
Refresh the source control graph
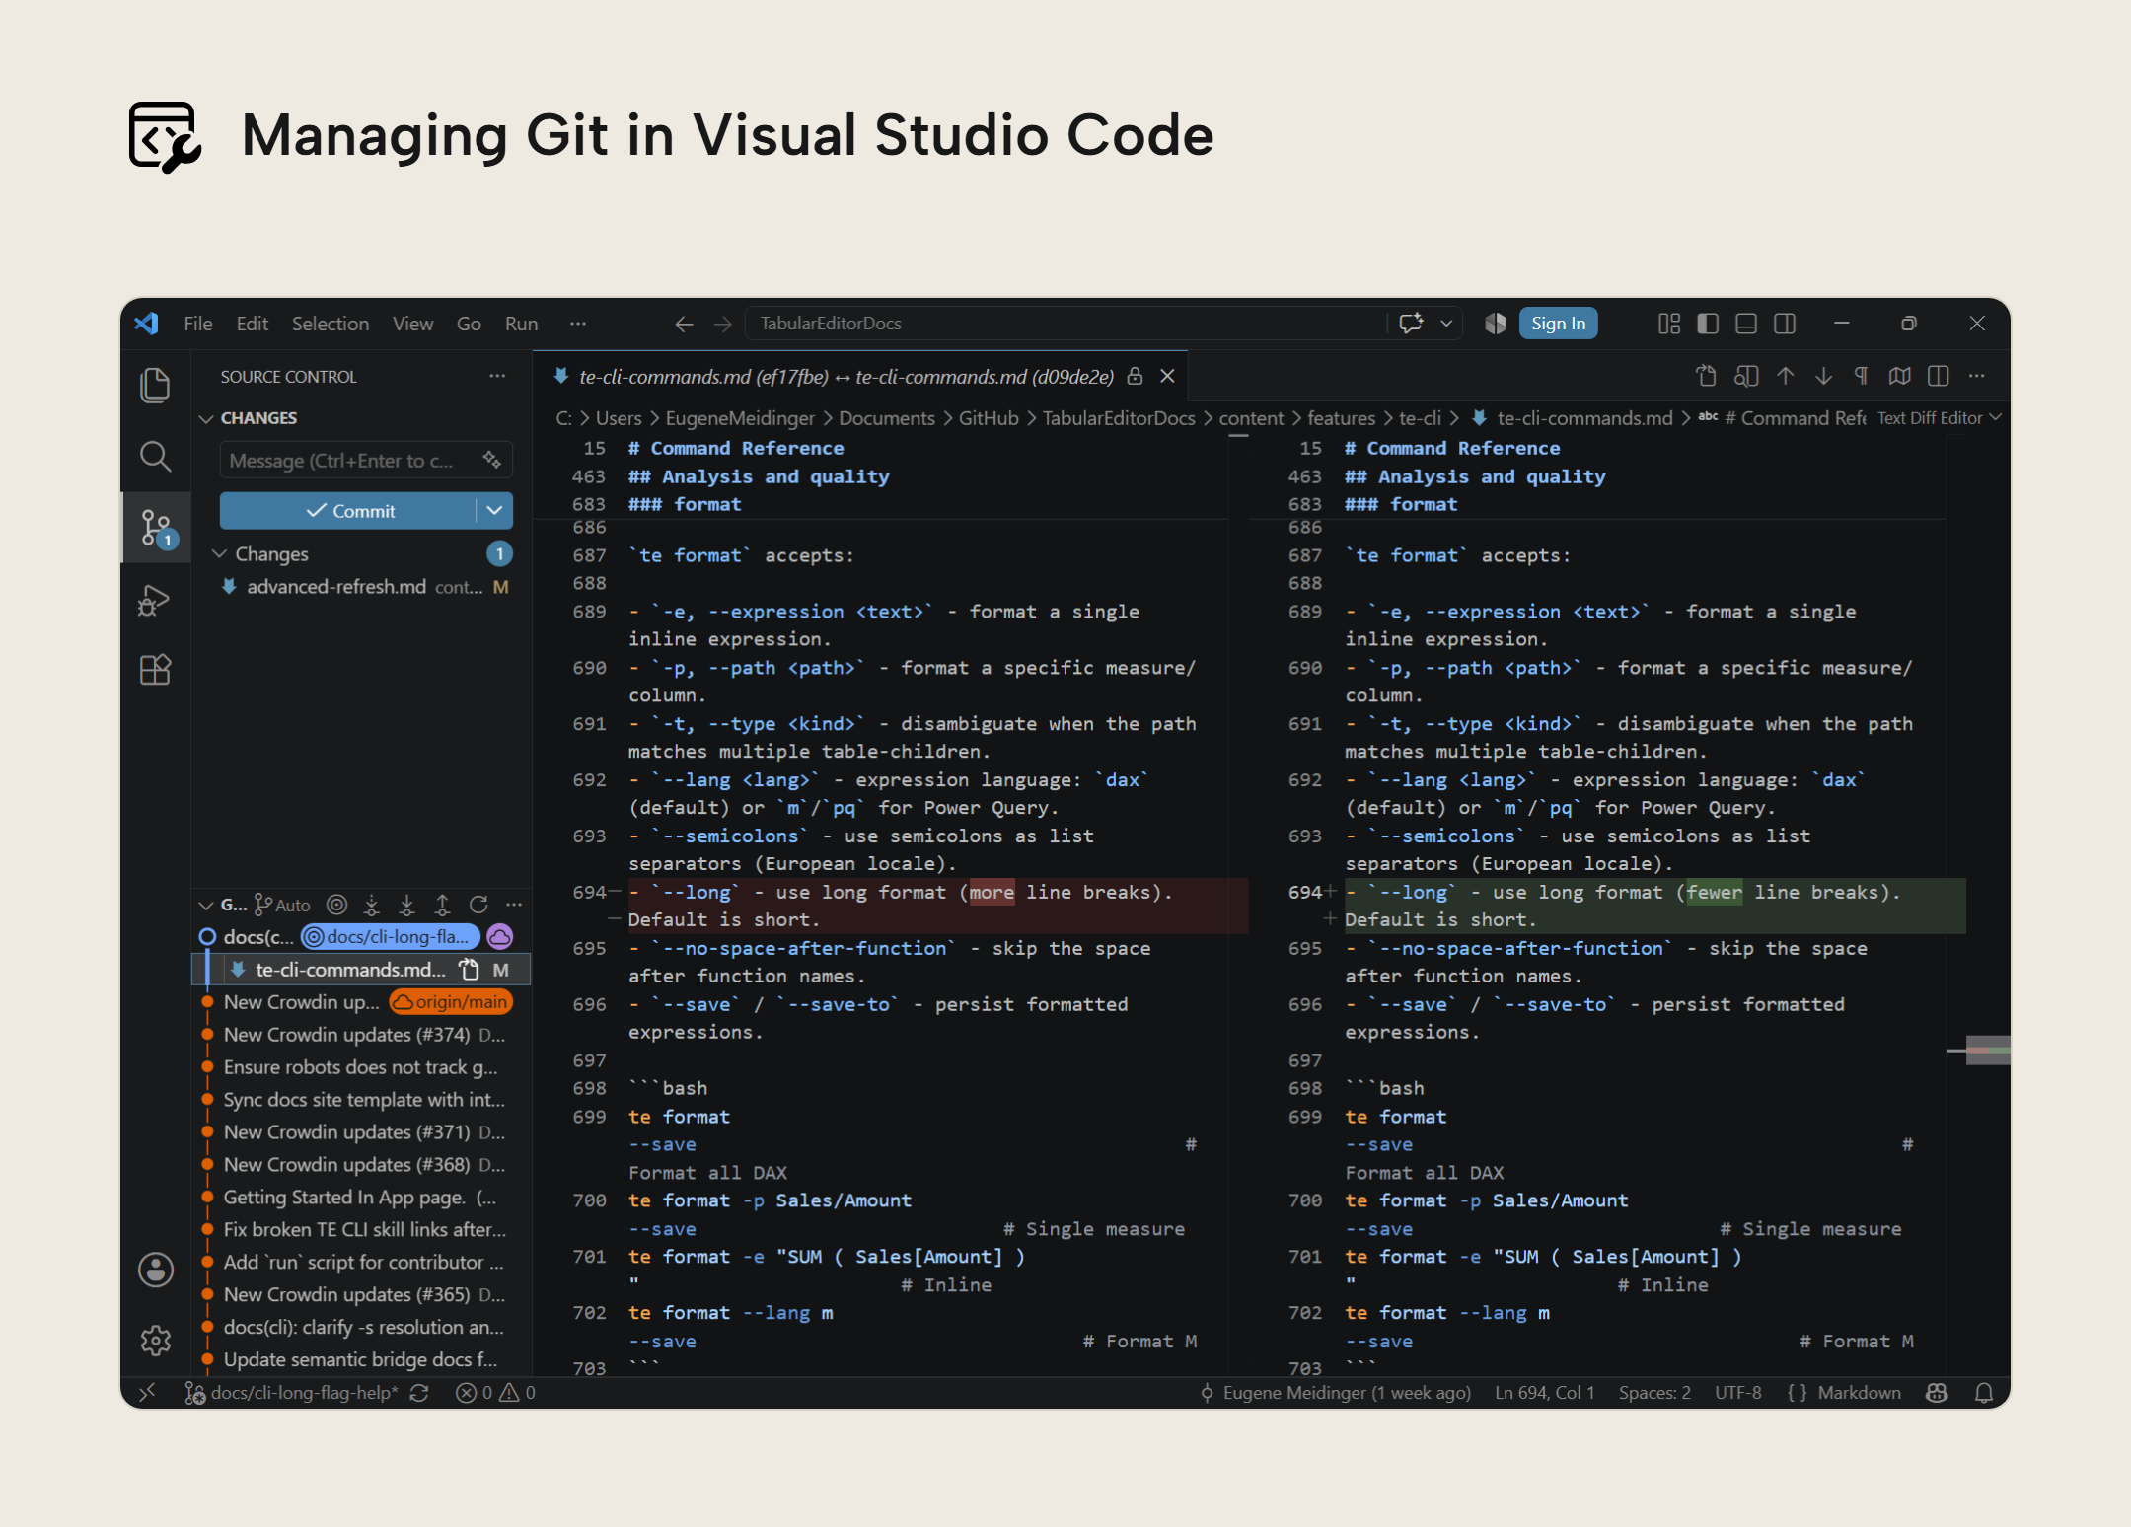(x=478, y=905)
